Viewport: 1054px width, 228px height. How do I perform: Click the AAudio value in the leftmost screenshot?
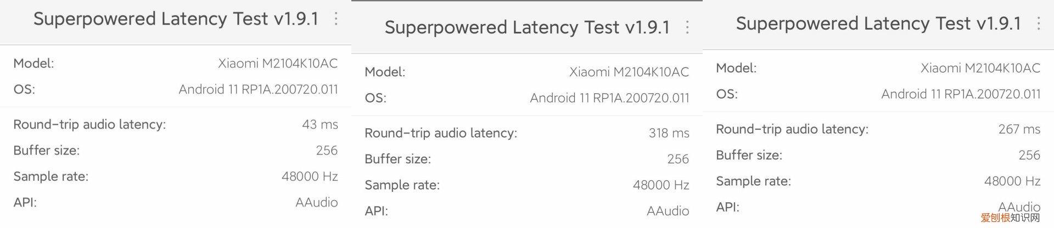tap(317, 202)
